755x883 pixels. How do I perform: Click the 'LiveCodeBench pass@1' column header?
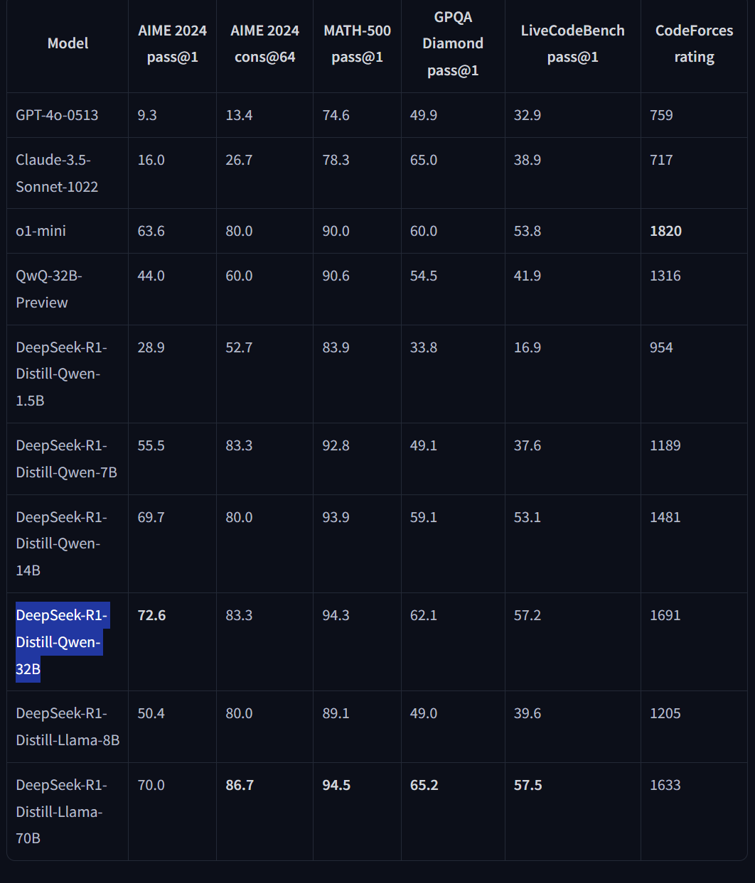coord(572,43)
